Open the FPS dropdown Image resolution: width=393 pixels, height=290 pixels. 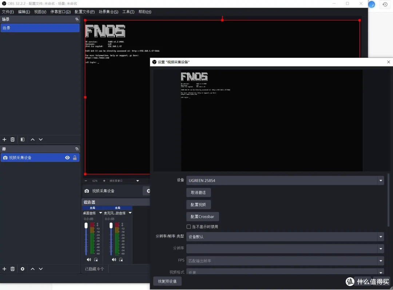(285, 261)
